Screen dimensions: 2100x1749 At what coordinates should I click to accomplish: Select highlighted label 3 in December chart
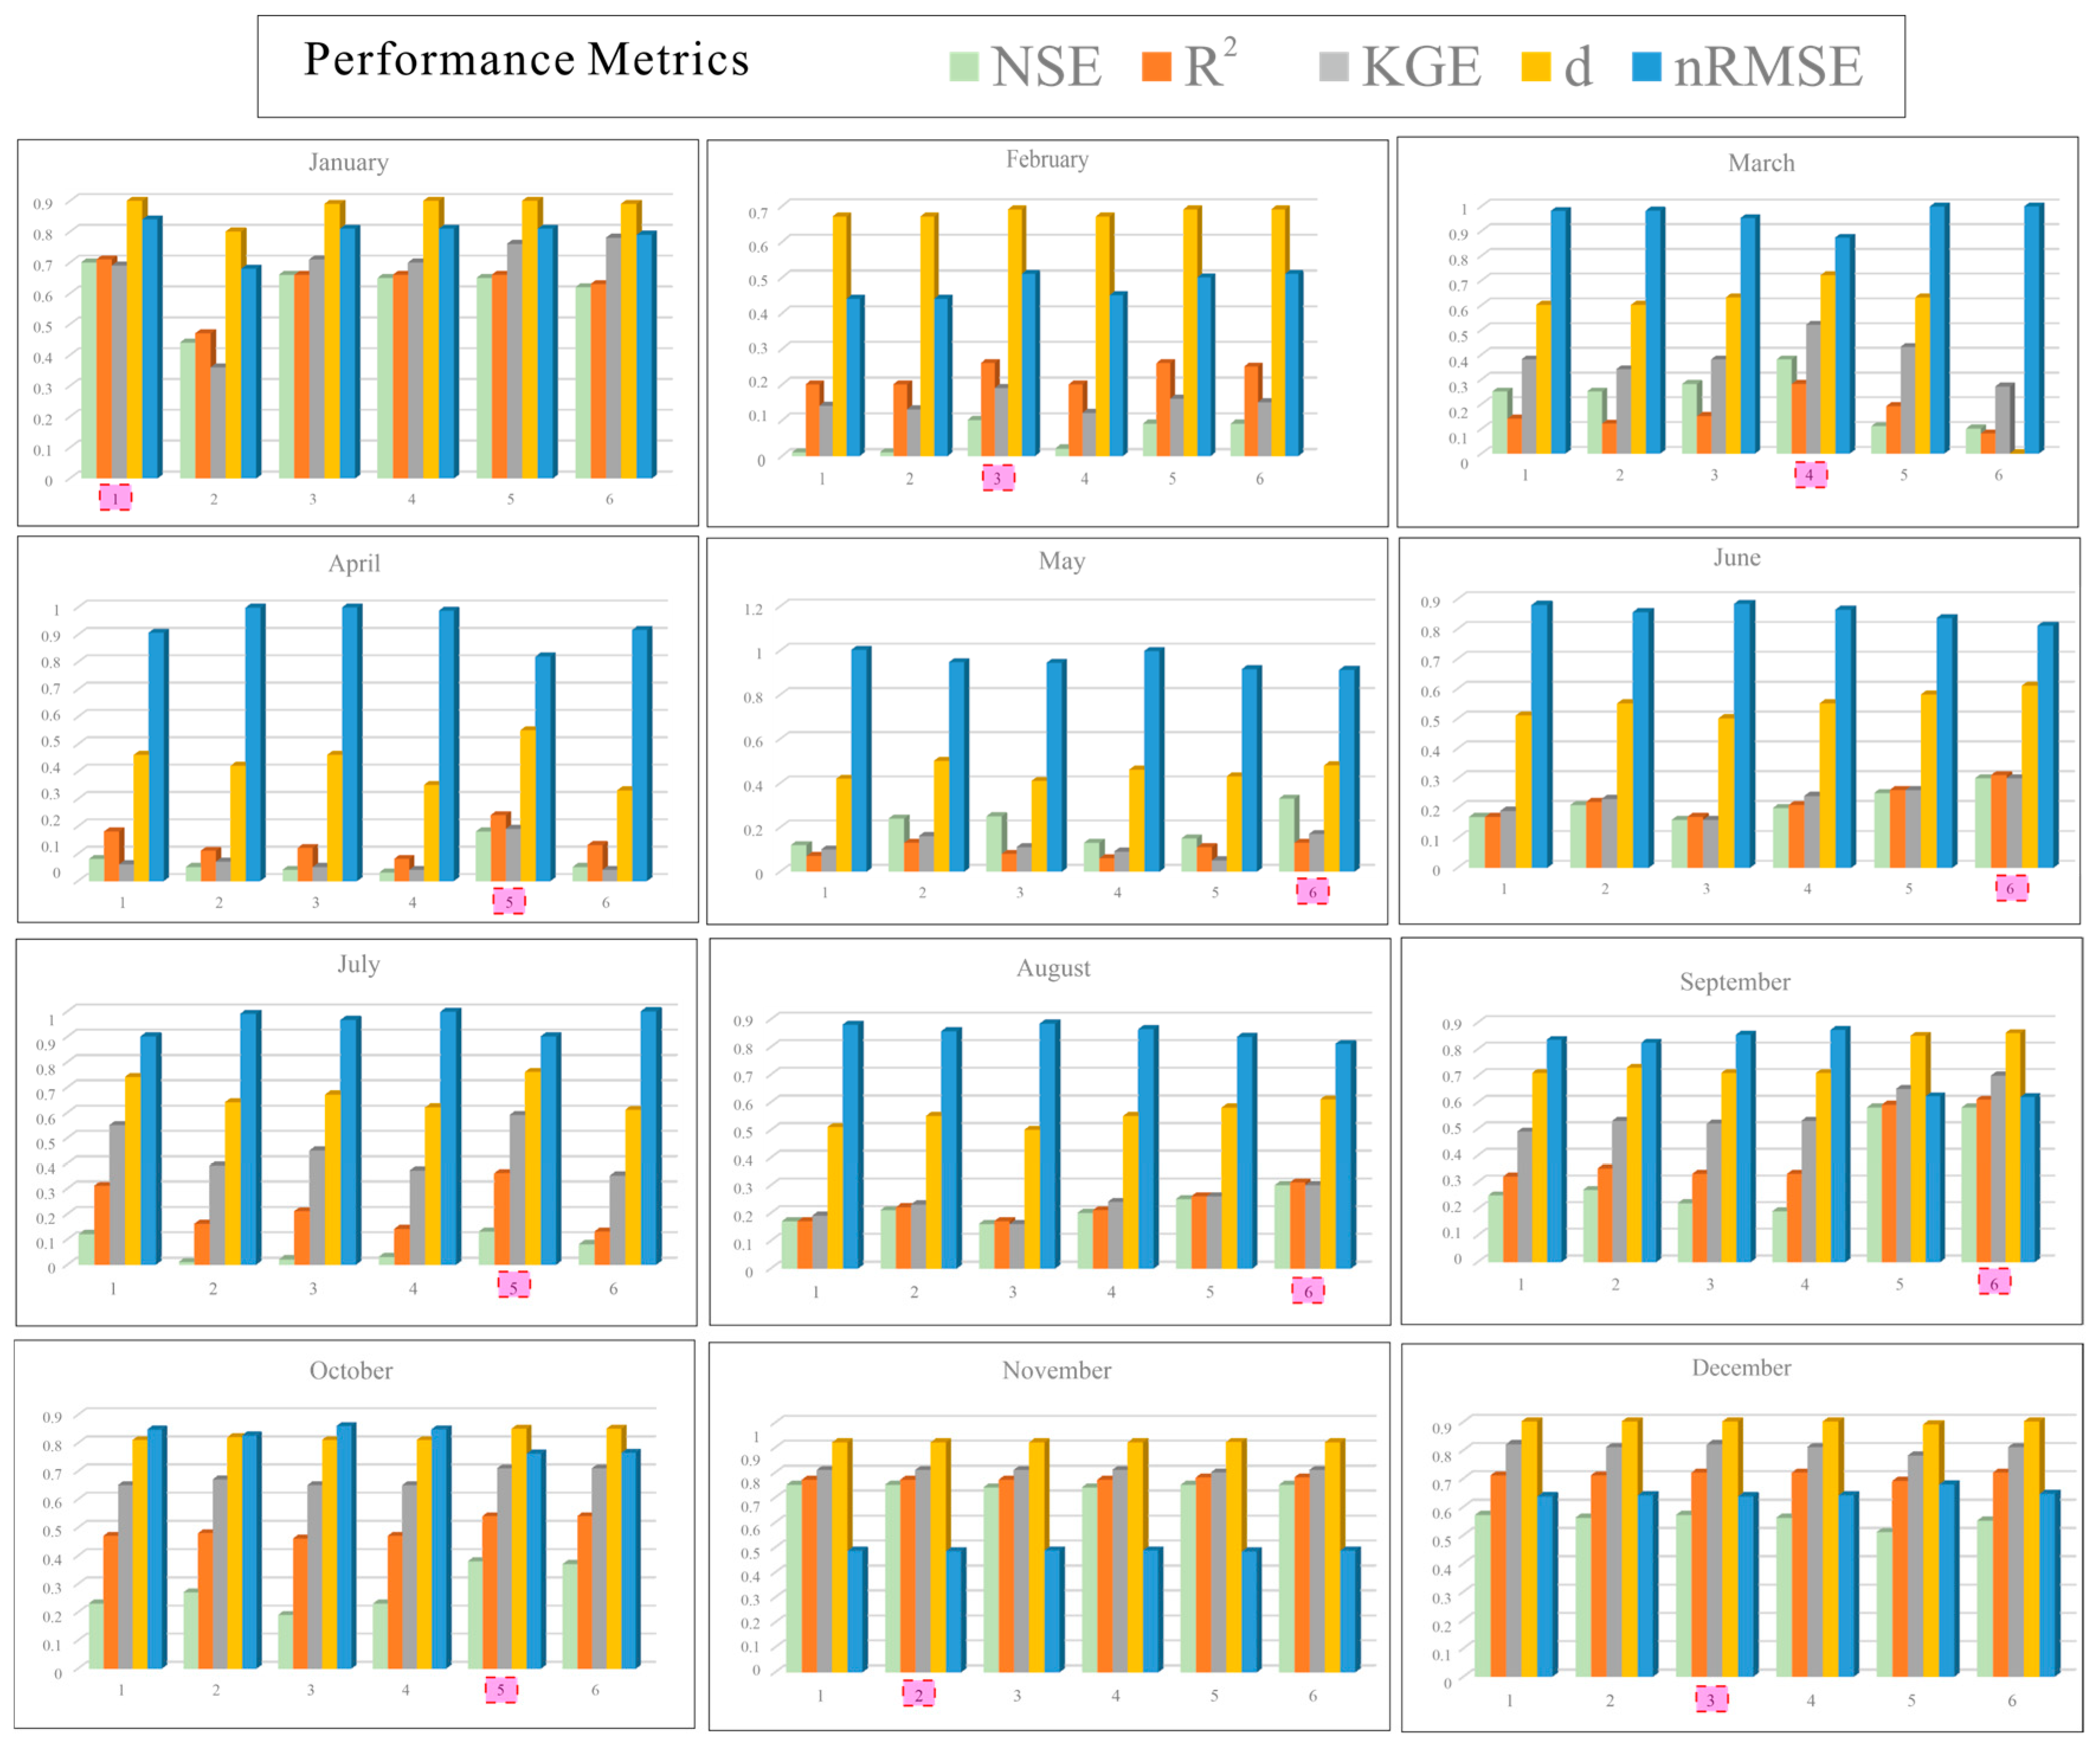(1711, 1698)
